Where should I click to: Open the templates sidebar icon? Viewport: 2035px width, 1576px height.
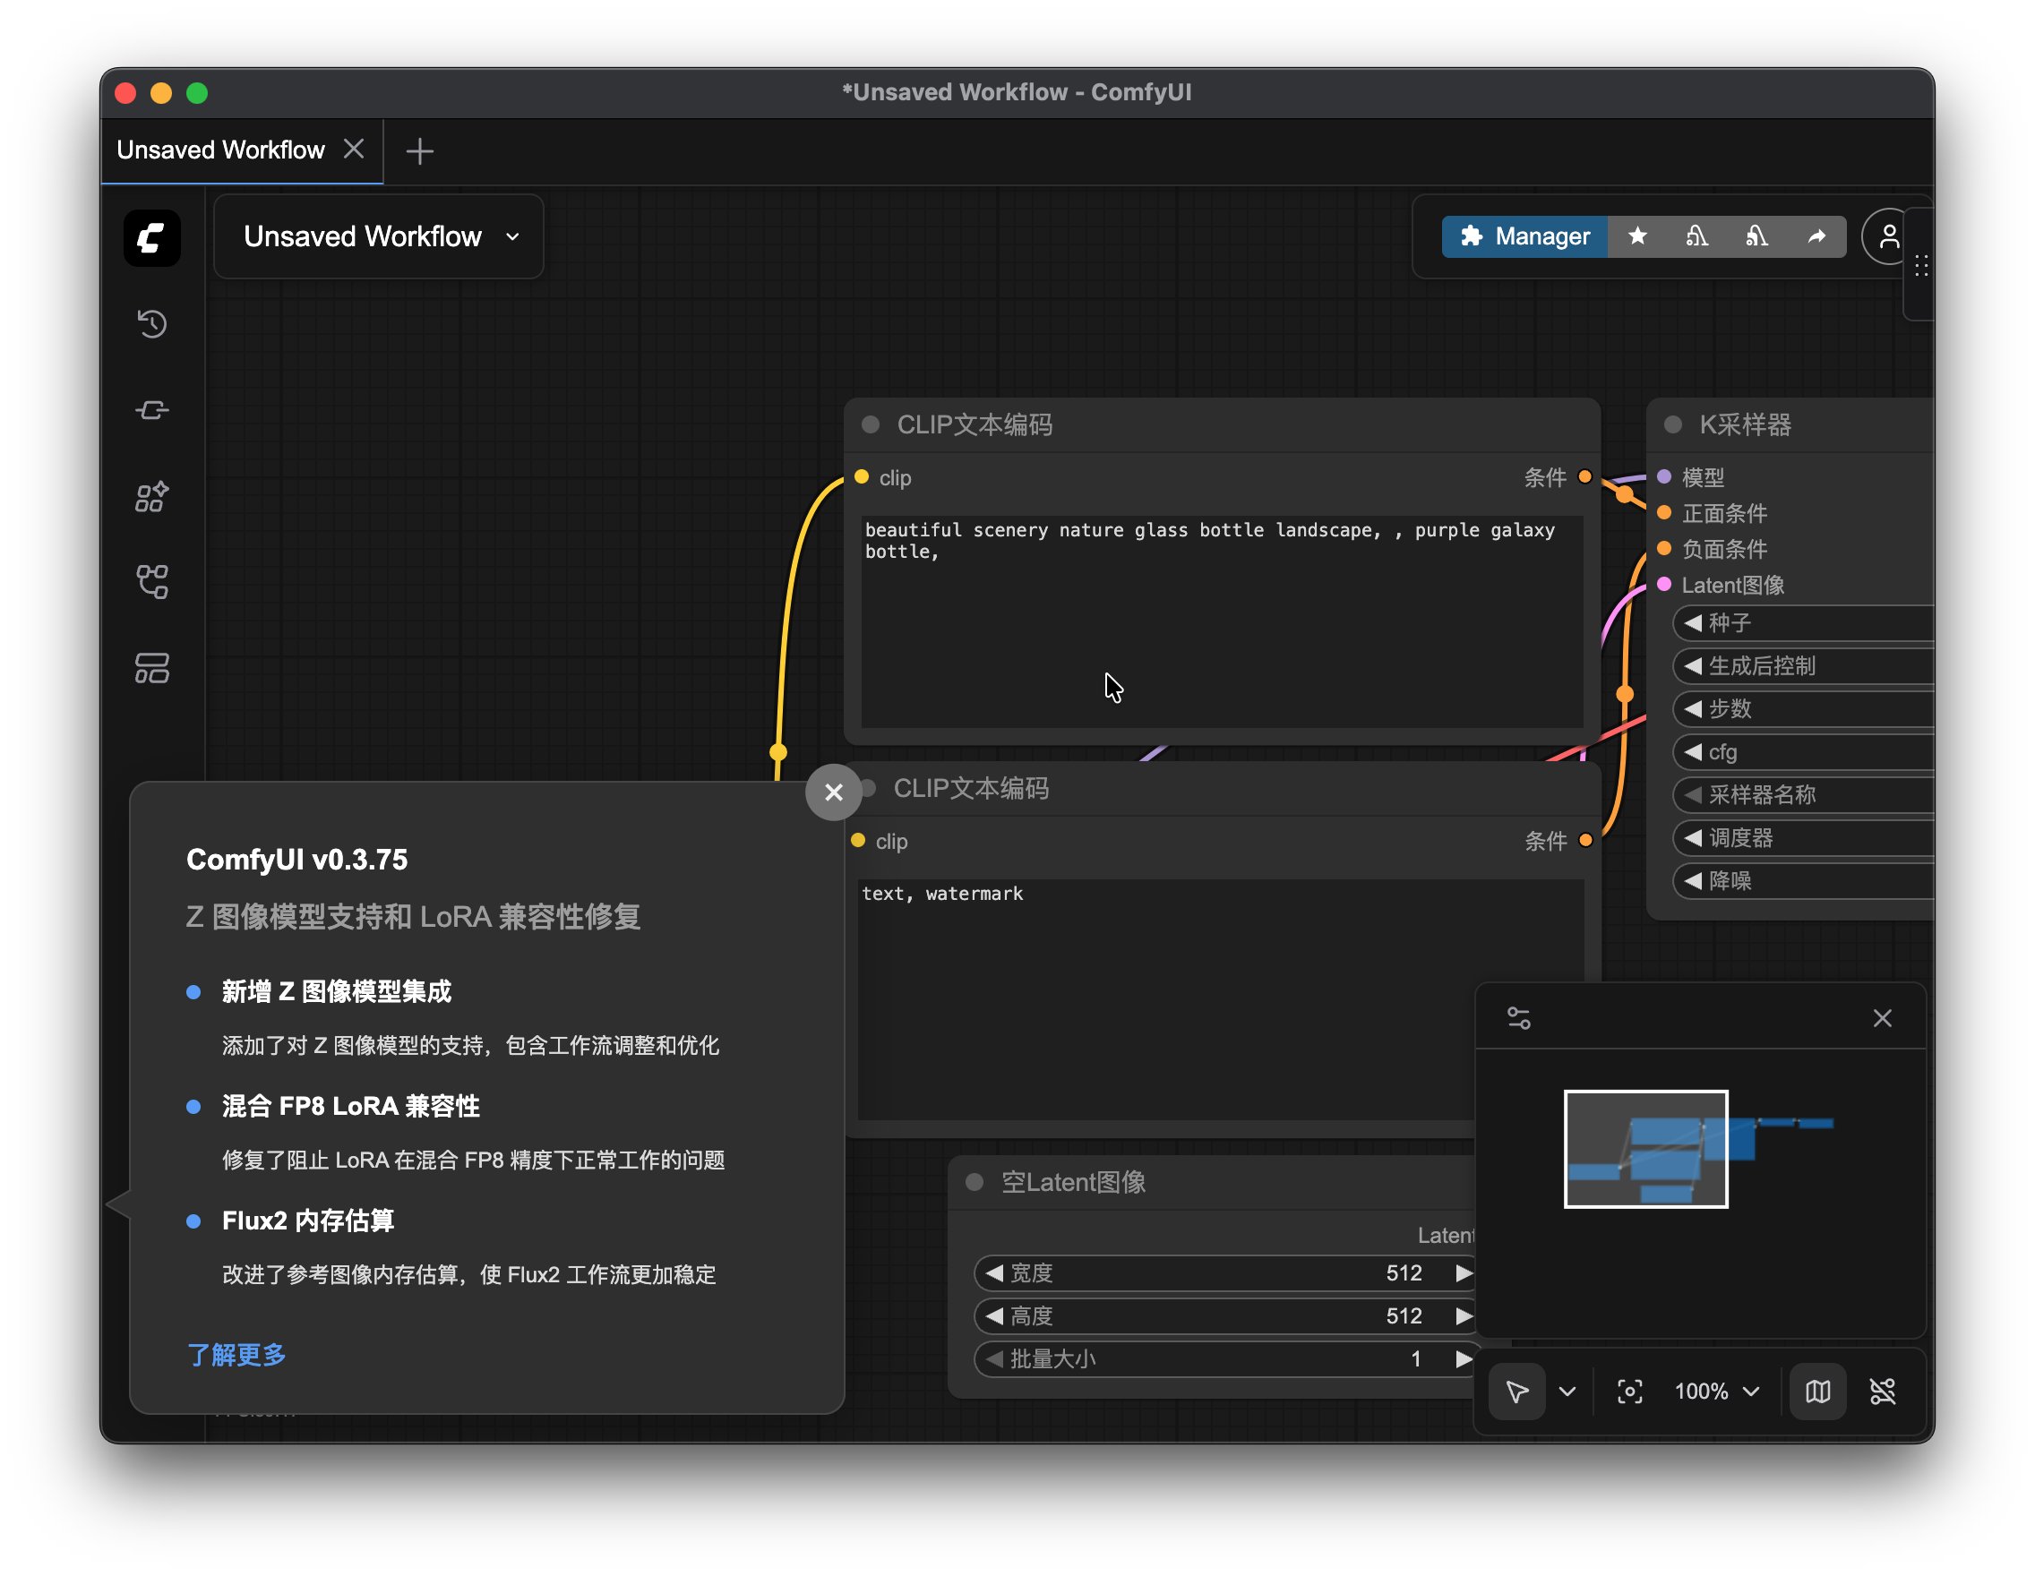click(x=152, y=668)
